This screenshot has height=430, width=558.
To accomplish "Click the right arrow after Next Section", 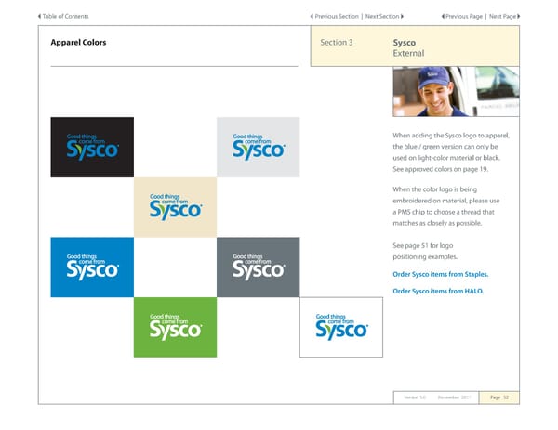I will 402,17.
